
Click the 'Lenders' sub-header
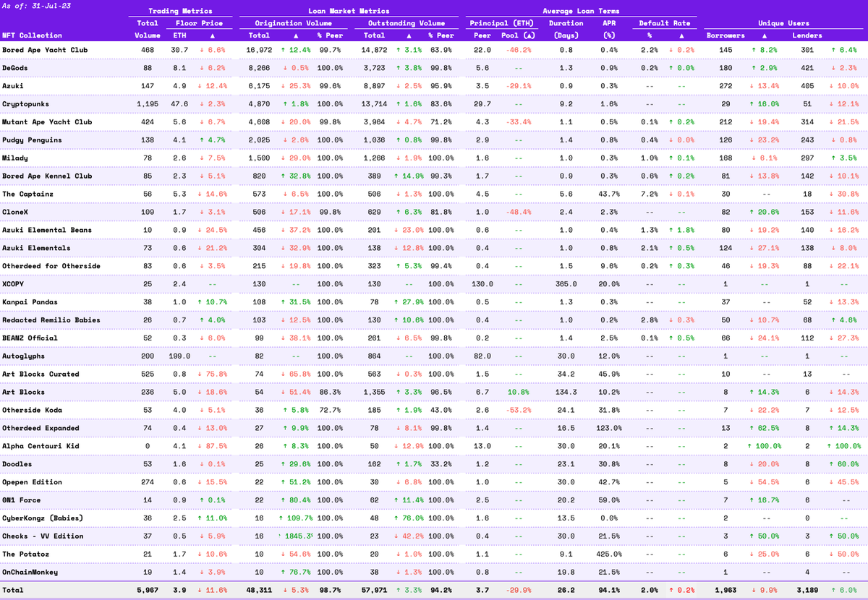[x=807, y=35]
